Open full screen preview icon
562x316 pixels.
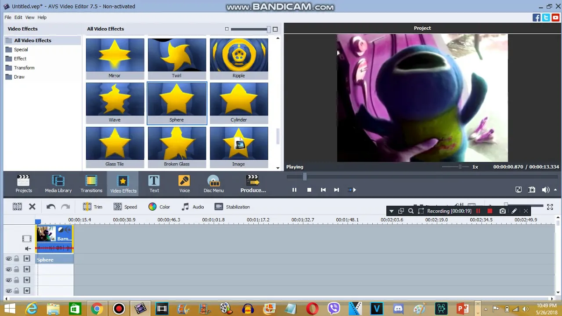pos(519,190)
